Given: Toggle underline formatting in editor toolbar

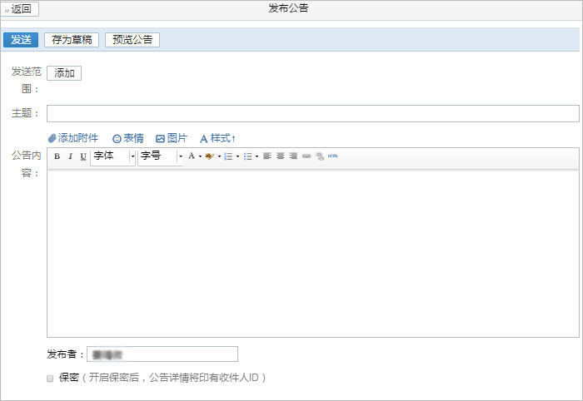Looking at the screenshot, I should coord(83,156).
